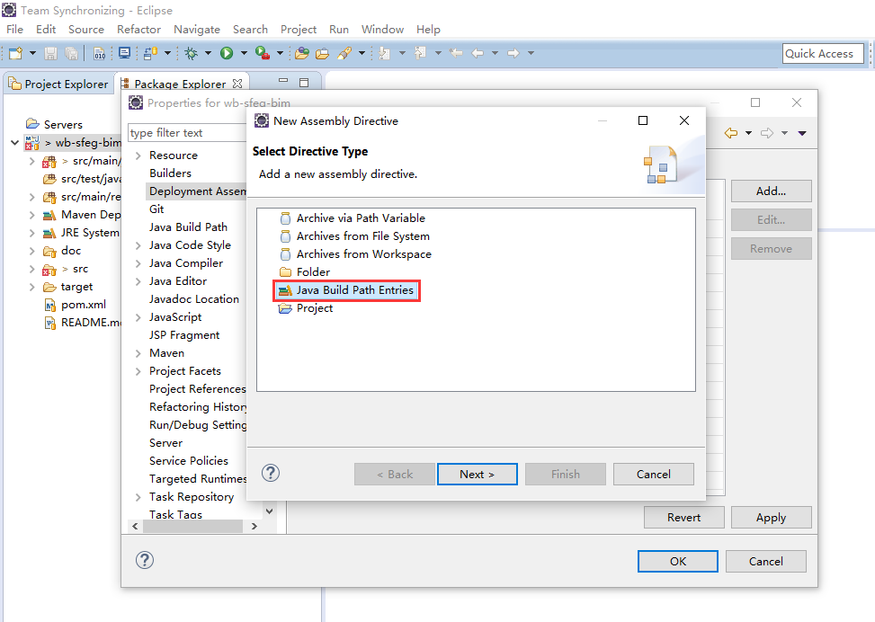Minimize the Package Explorer view
Screen dimensions: 875x622
point(283,81)
